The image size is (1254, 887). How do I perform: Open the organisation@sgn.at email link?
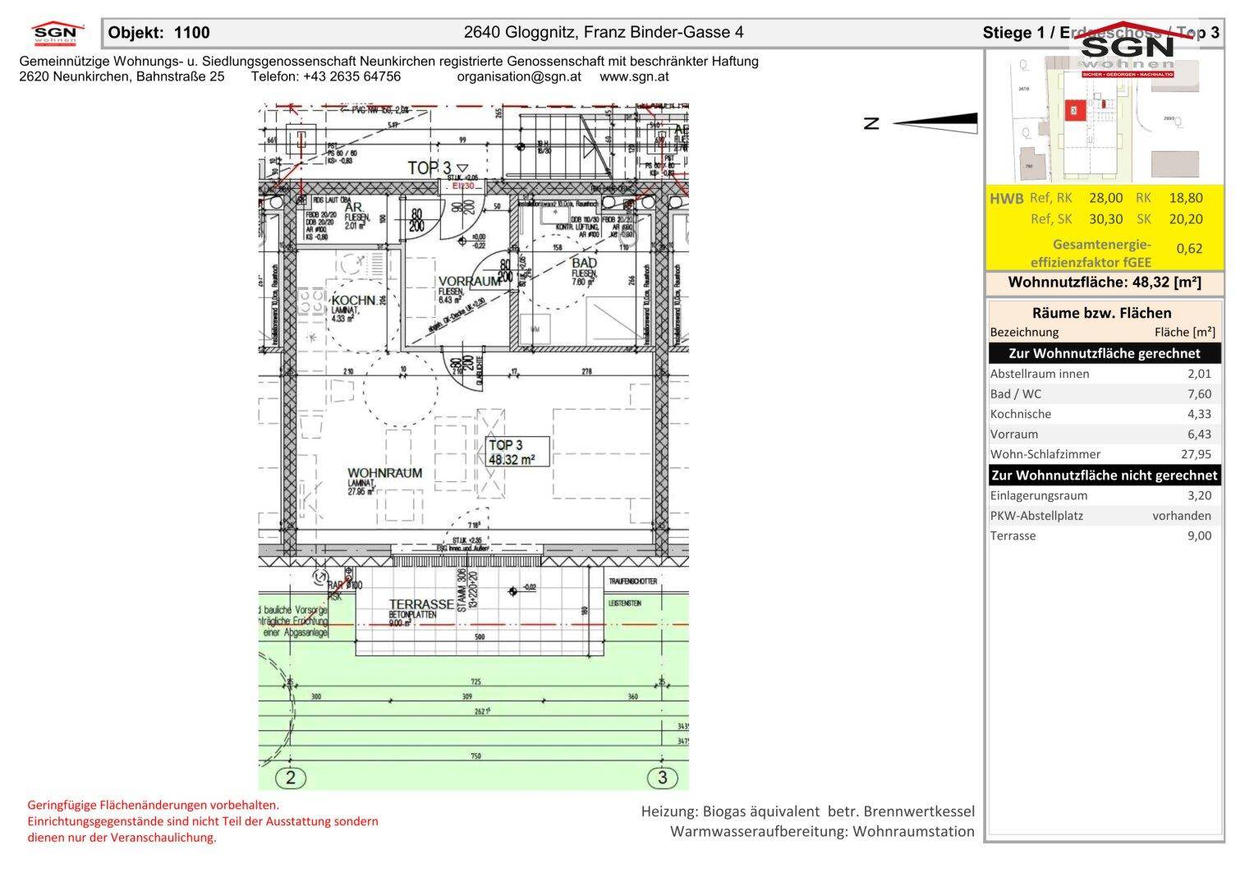tap(519, 76)
